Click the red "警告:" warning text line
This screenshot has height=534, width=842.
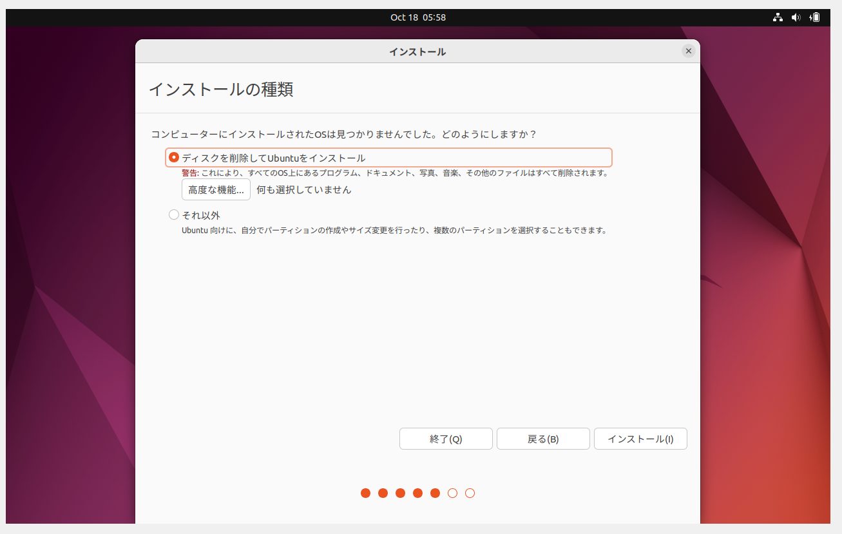(395, 173)
